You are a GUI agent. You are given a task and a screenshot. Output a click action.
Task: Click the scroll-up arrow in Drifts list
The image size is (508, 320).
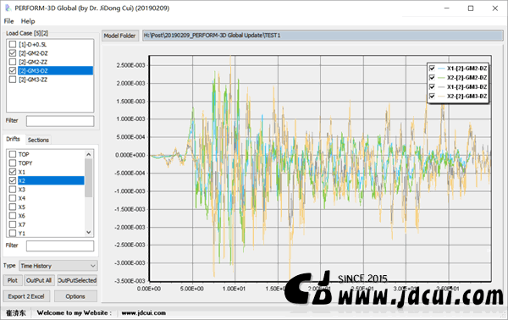pos(88,154)
